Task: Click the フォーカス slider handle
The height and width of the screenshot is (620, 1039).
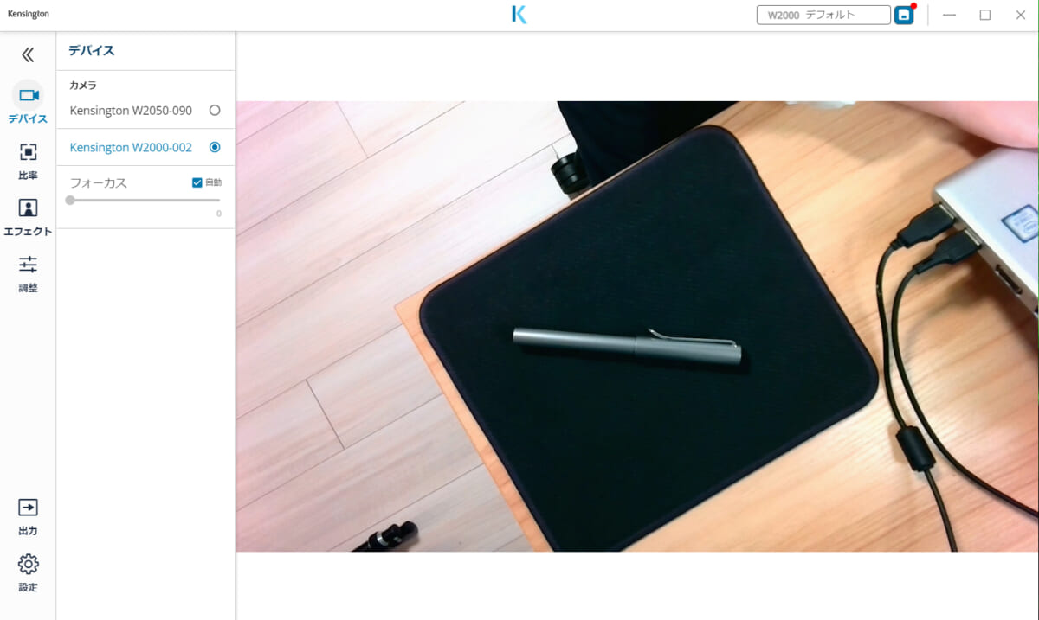Action: click(x=70, y=200)
